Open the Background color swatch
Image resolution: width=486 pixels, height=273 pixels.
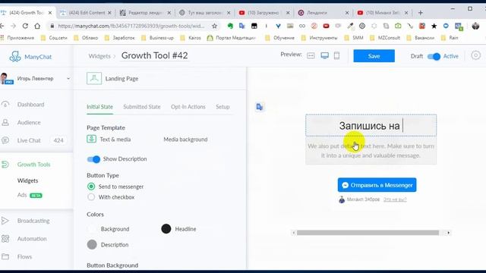(x=92, y=229)
